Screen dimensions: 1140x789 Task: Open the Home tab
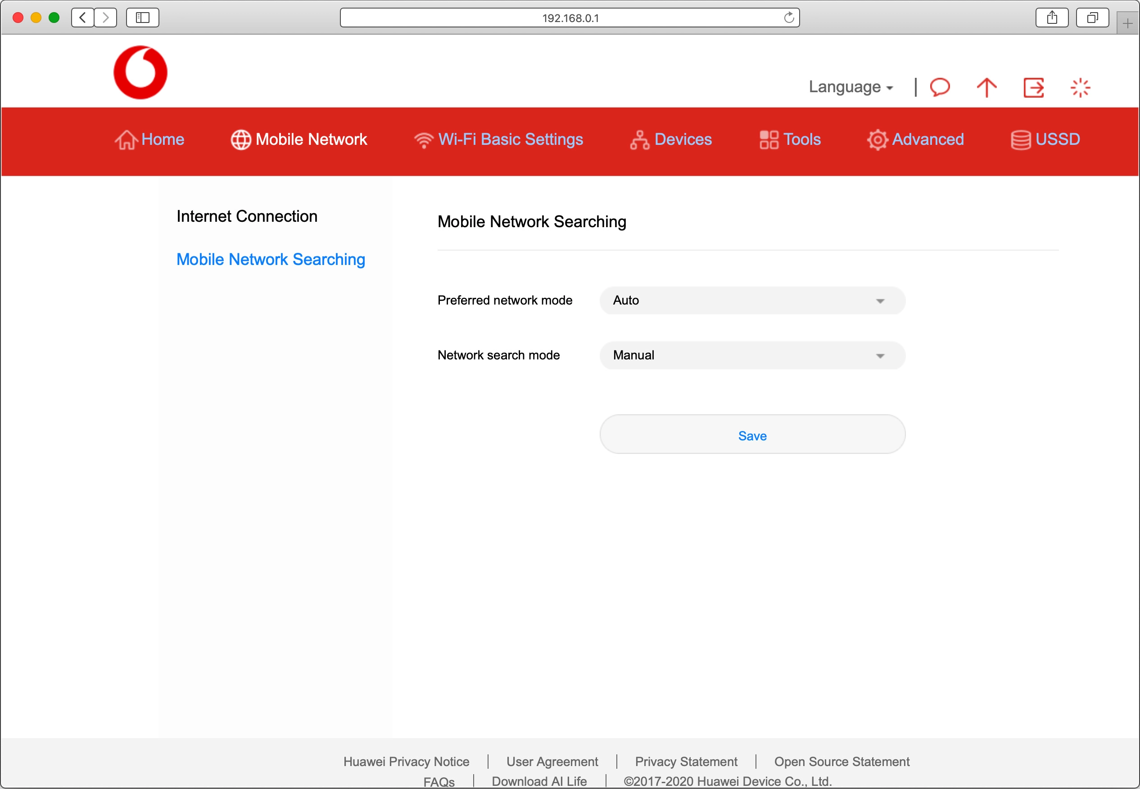coord(149,139)
